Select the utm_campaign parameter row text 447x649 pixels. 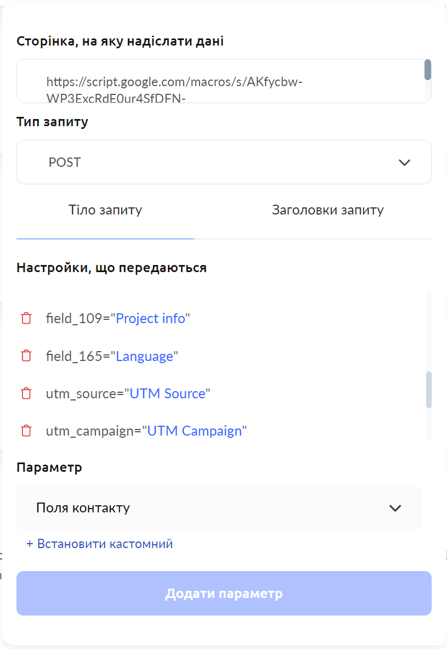tap(146, 431)
